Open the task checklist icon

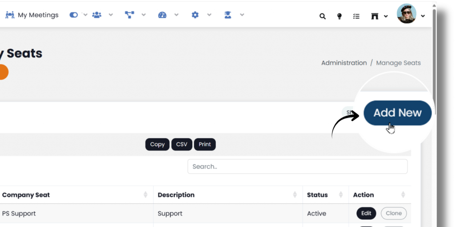click(x=356, y=16)
